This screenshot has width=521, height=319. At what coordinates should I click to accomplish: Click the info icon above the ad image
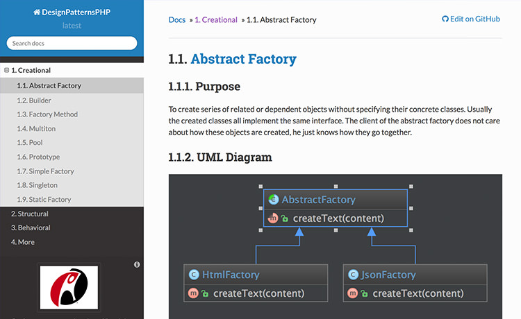click(137, 264)
